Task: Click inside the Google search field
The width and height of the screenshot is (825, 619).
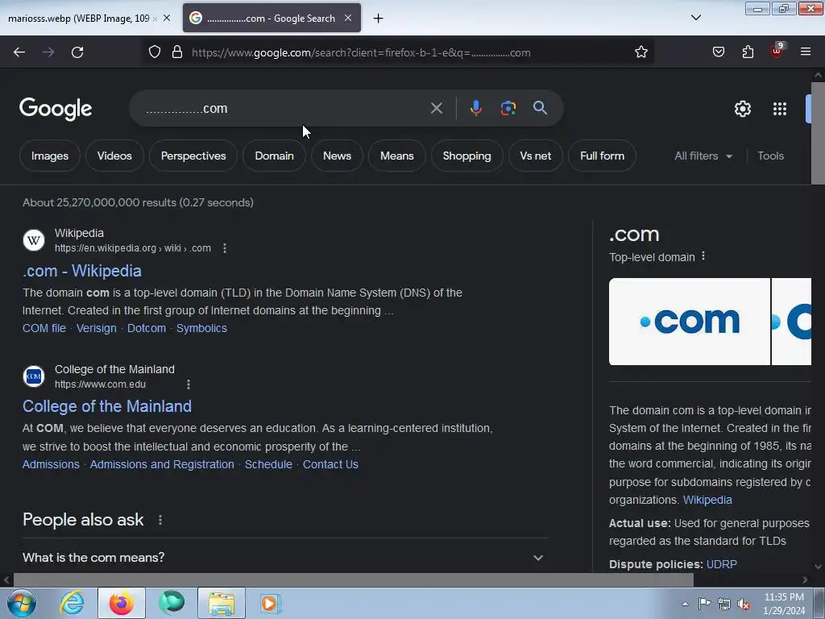Action: [x=284, y=109]
